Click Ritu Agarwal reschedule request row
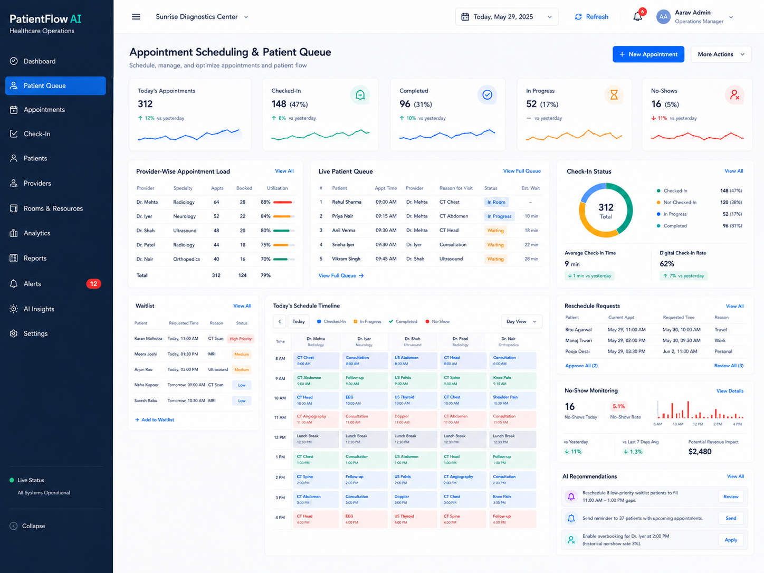This screenshot has height=573, width=764. (x=654, y=330)
